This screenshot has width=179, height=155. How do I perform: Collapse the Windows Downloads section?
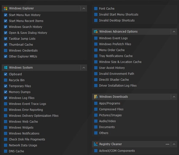[174, 97]
